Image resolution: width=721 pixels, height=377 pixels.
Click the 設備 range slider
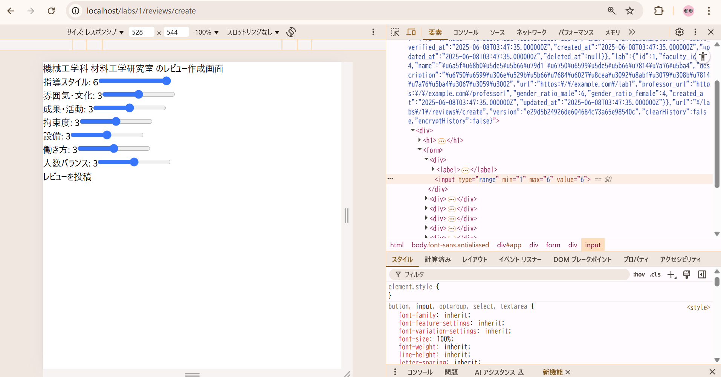107,135
